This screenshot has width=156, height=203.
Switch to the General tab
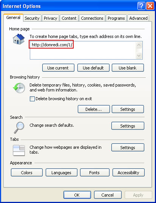click(13, 17)
